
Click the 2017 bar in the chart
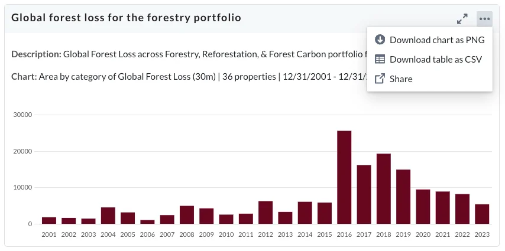point(364,194)
